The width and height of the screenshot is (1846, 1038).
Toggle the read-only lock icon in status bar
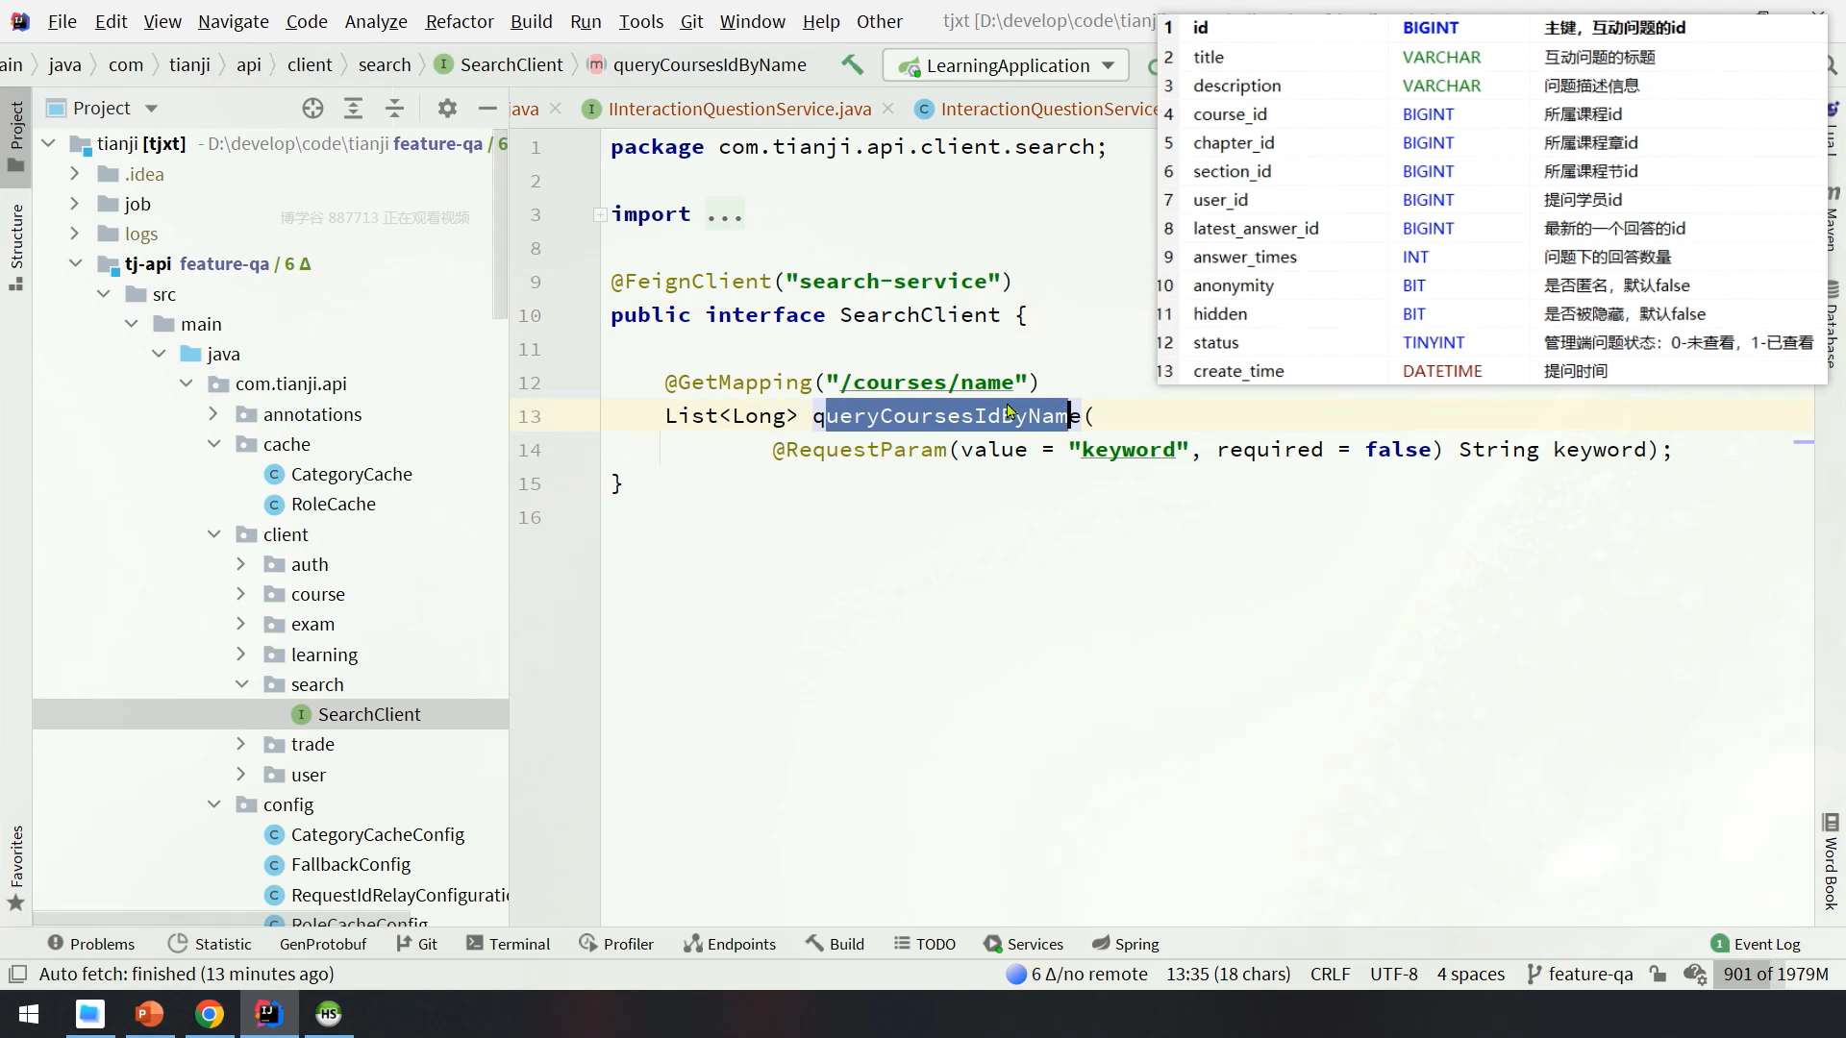pyautogui.click(x=1658, y=974)
